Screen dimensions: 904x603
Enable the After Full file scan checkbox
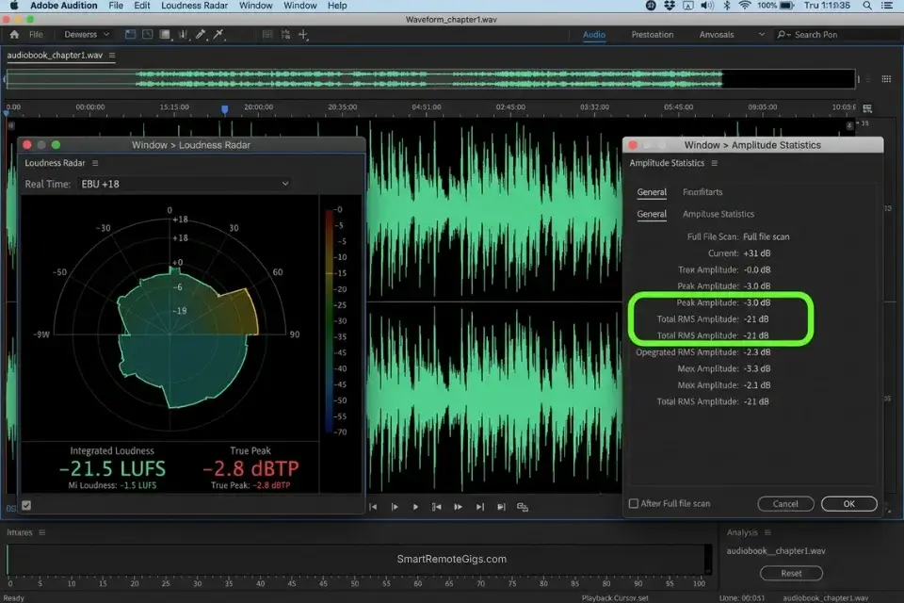[634, 504]
